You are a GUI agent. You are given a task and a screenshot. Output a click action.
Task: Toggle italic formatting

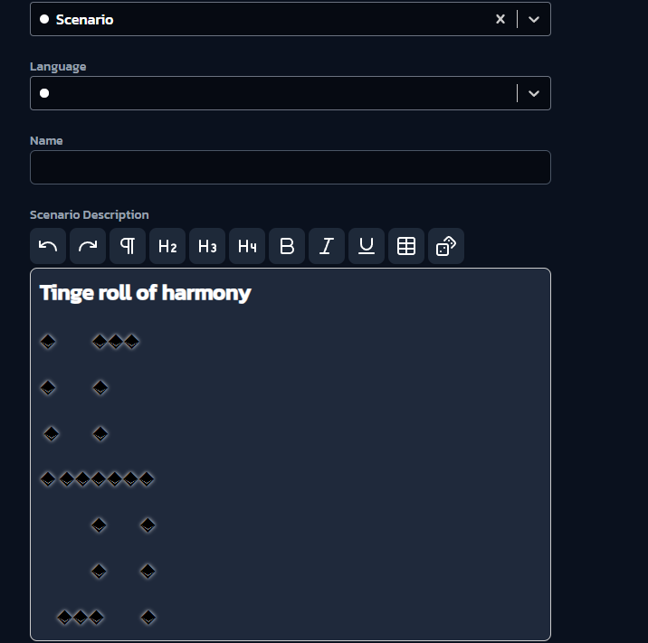pos(327,246)
